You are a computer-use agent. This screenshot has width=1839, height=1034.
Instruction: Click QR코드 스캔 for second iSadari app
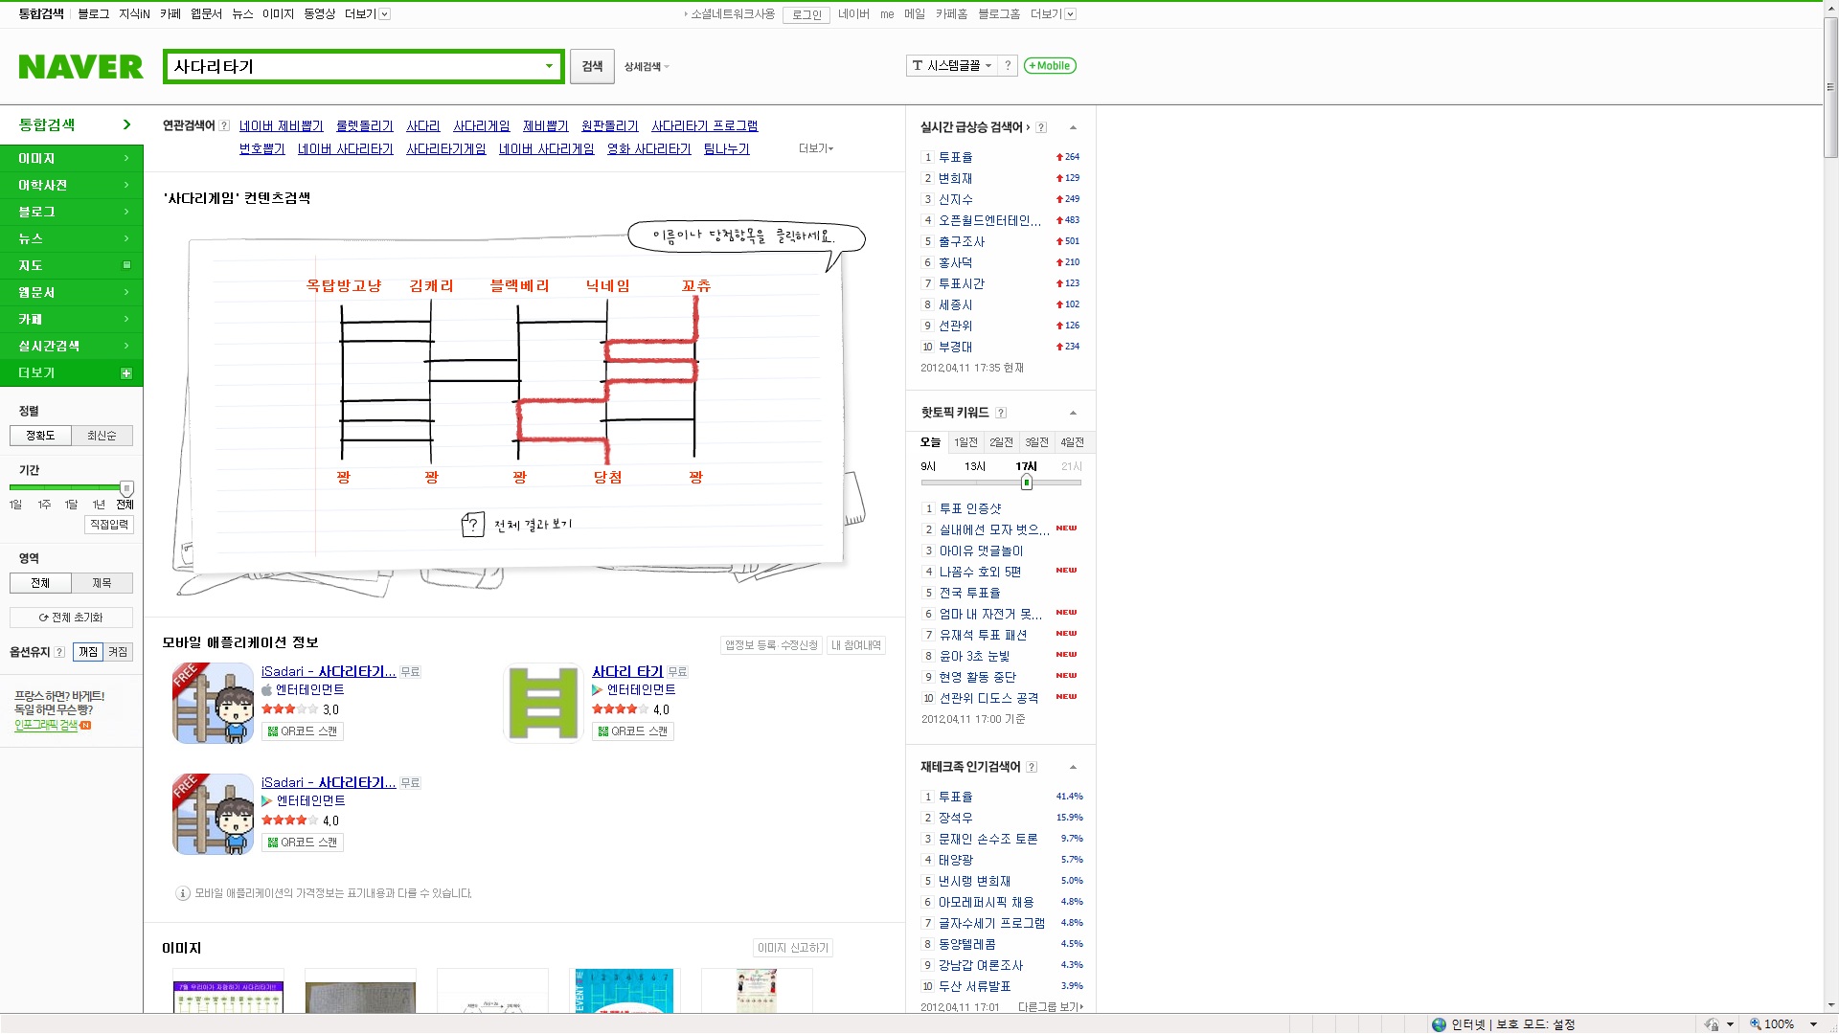[x=303, y=843]
